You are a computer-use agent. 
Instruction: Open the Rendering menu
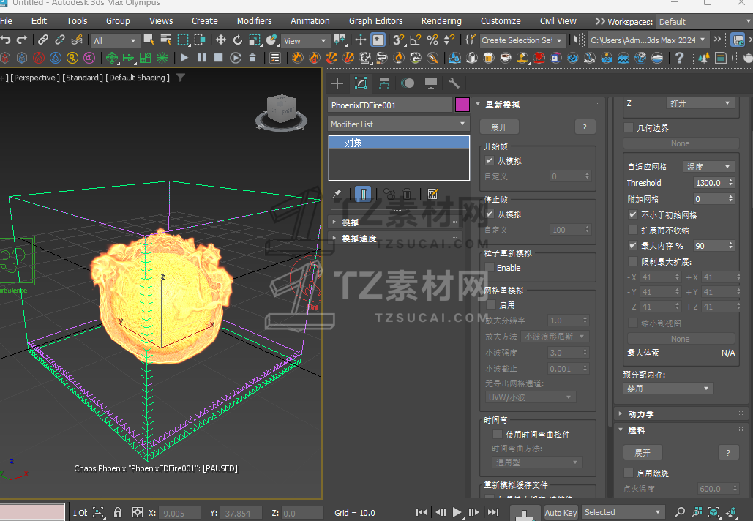[x=441, y=21]
